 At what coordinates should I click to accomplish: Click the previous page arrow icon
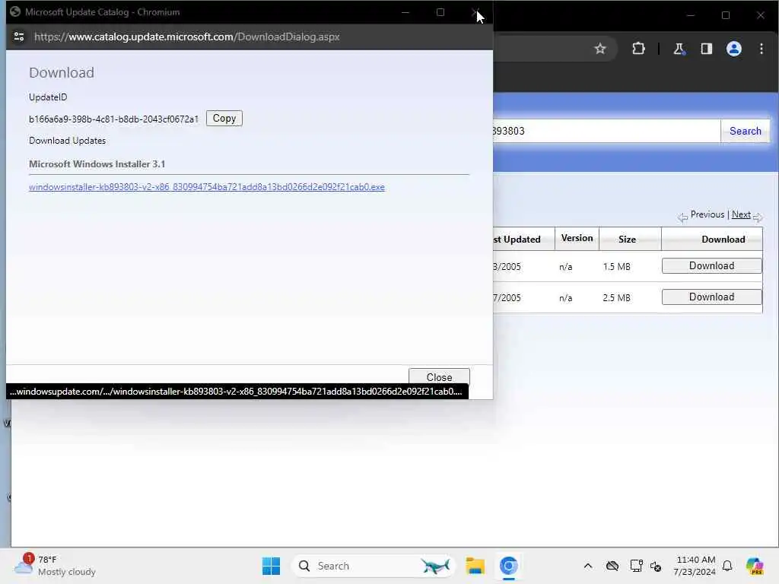click(682, 217)
